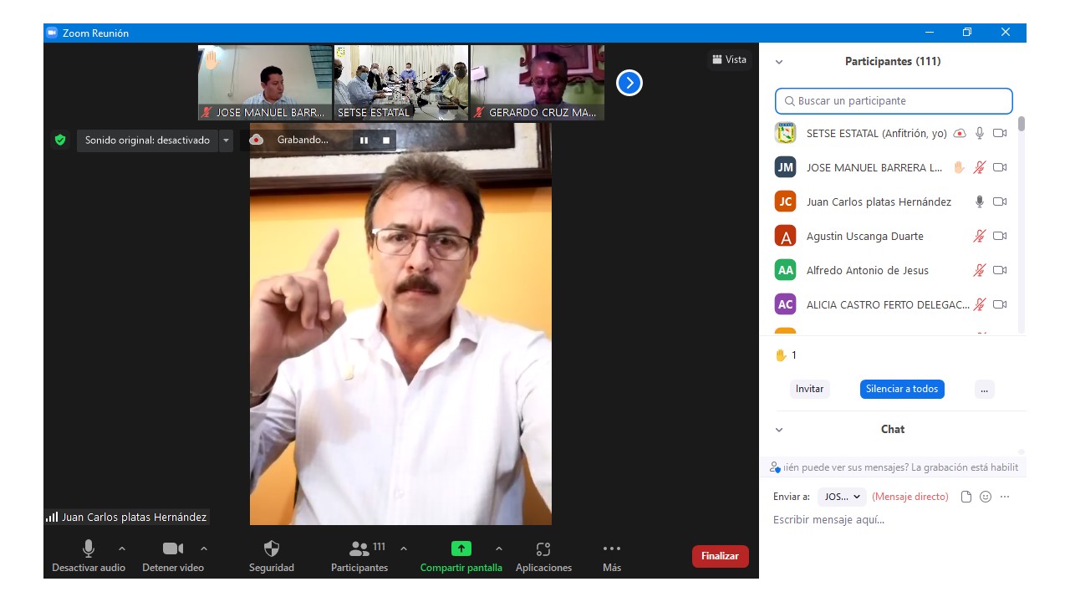This screenshot has height=602, width=1070.
Task: Click Juan Carlos platas camera icon
Action: click(1000, 202)
